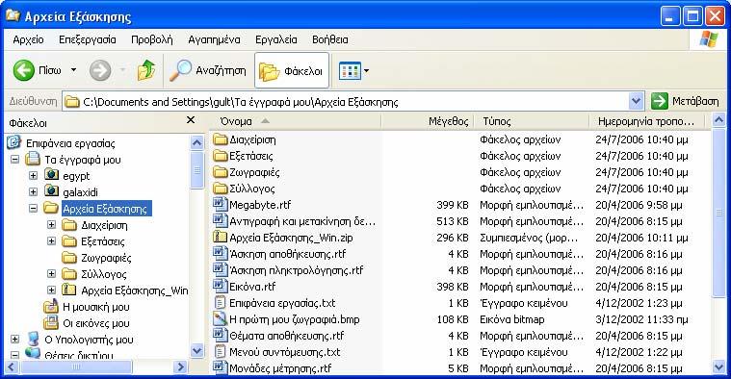Open the Αναζήτηση search tool

[x=207, y=71]
